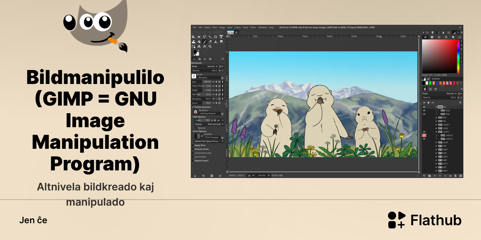Select the Smudge tool
Screen dimensions: 481x240
coord(221,42)
